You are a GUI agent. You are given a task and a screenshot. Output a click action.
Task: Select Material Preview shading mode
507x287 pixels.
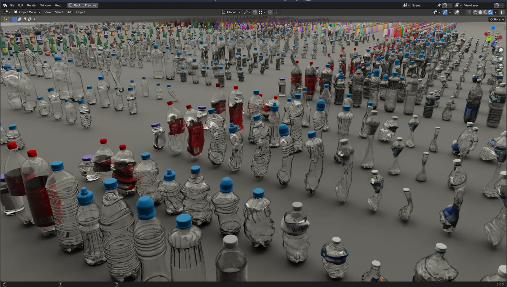pos(485,12)
